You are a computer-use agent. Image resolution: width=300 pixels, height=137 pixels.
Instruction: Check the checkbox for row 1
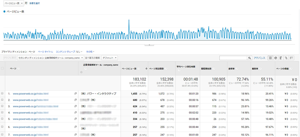click(2, 94)
